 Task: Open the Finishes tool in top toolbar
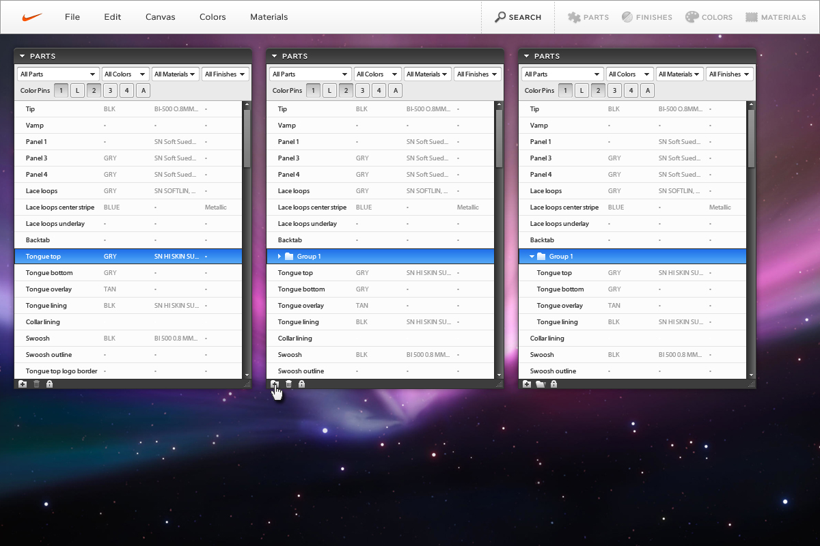[646, 17]
